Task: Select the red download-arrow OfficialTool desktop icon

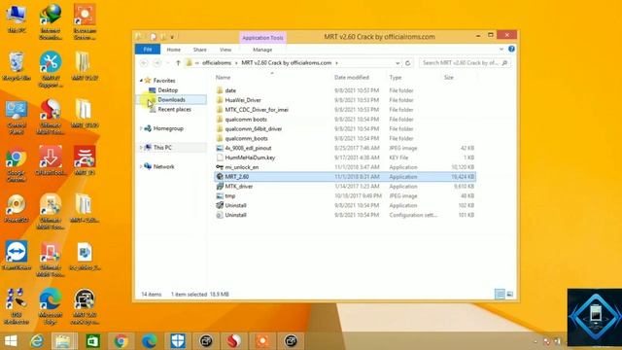Action: (51, 160)
